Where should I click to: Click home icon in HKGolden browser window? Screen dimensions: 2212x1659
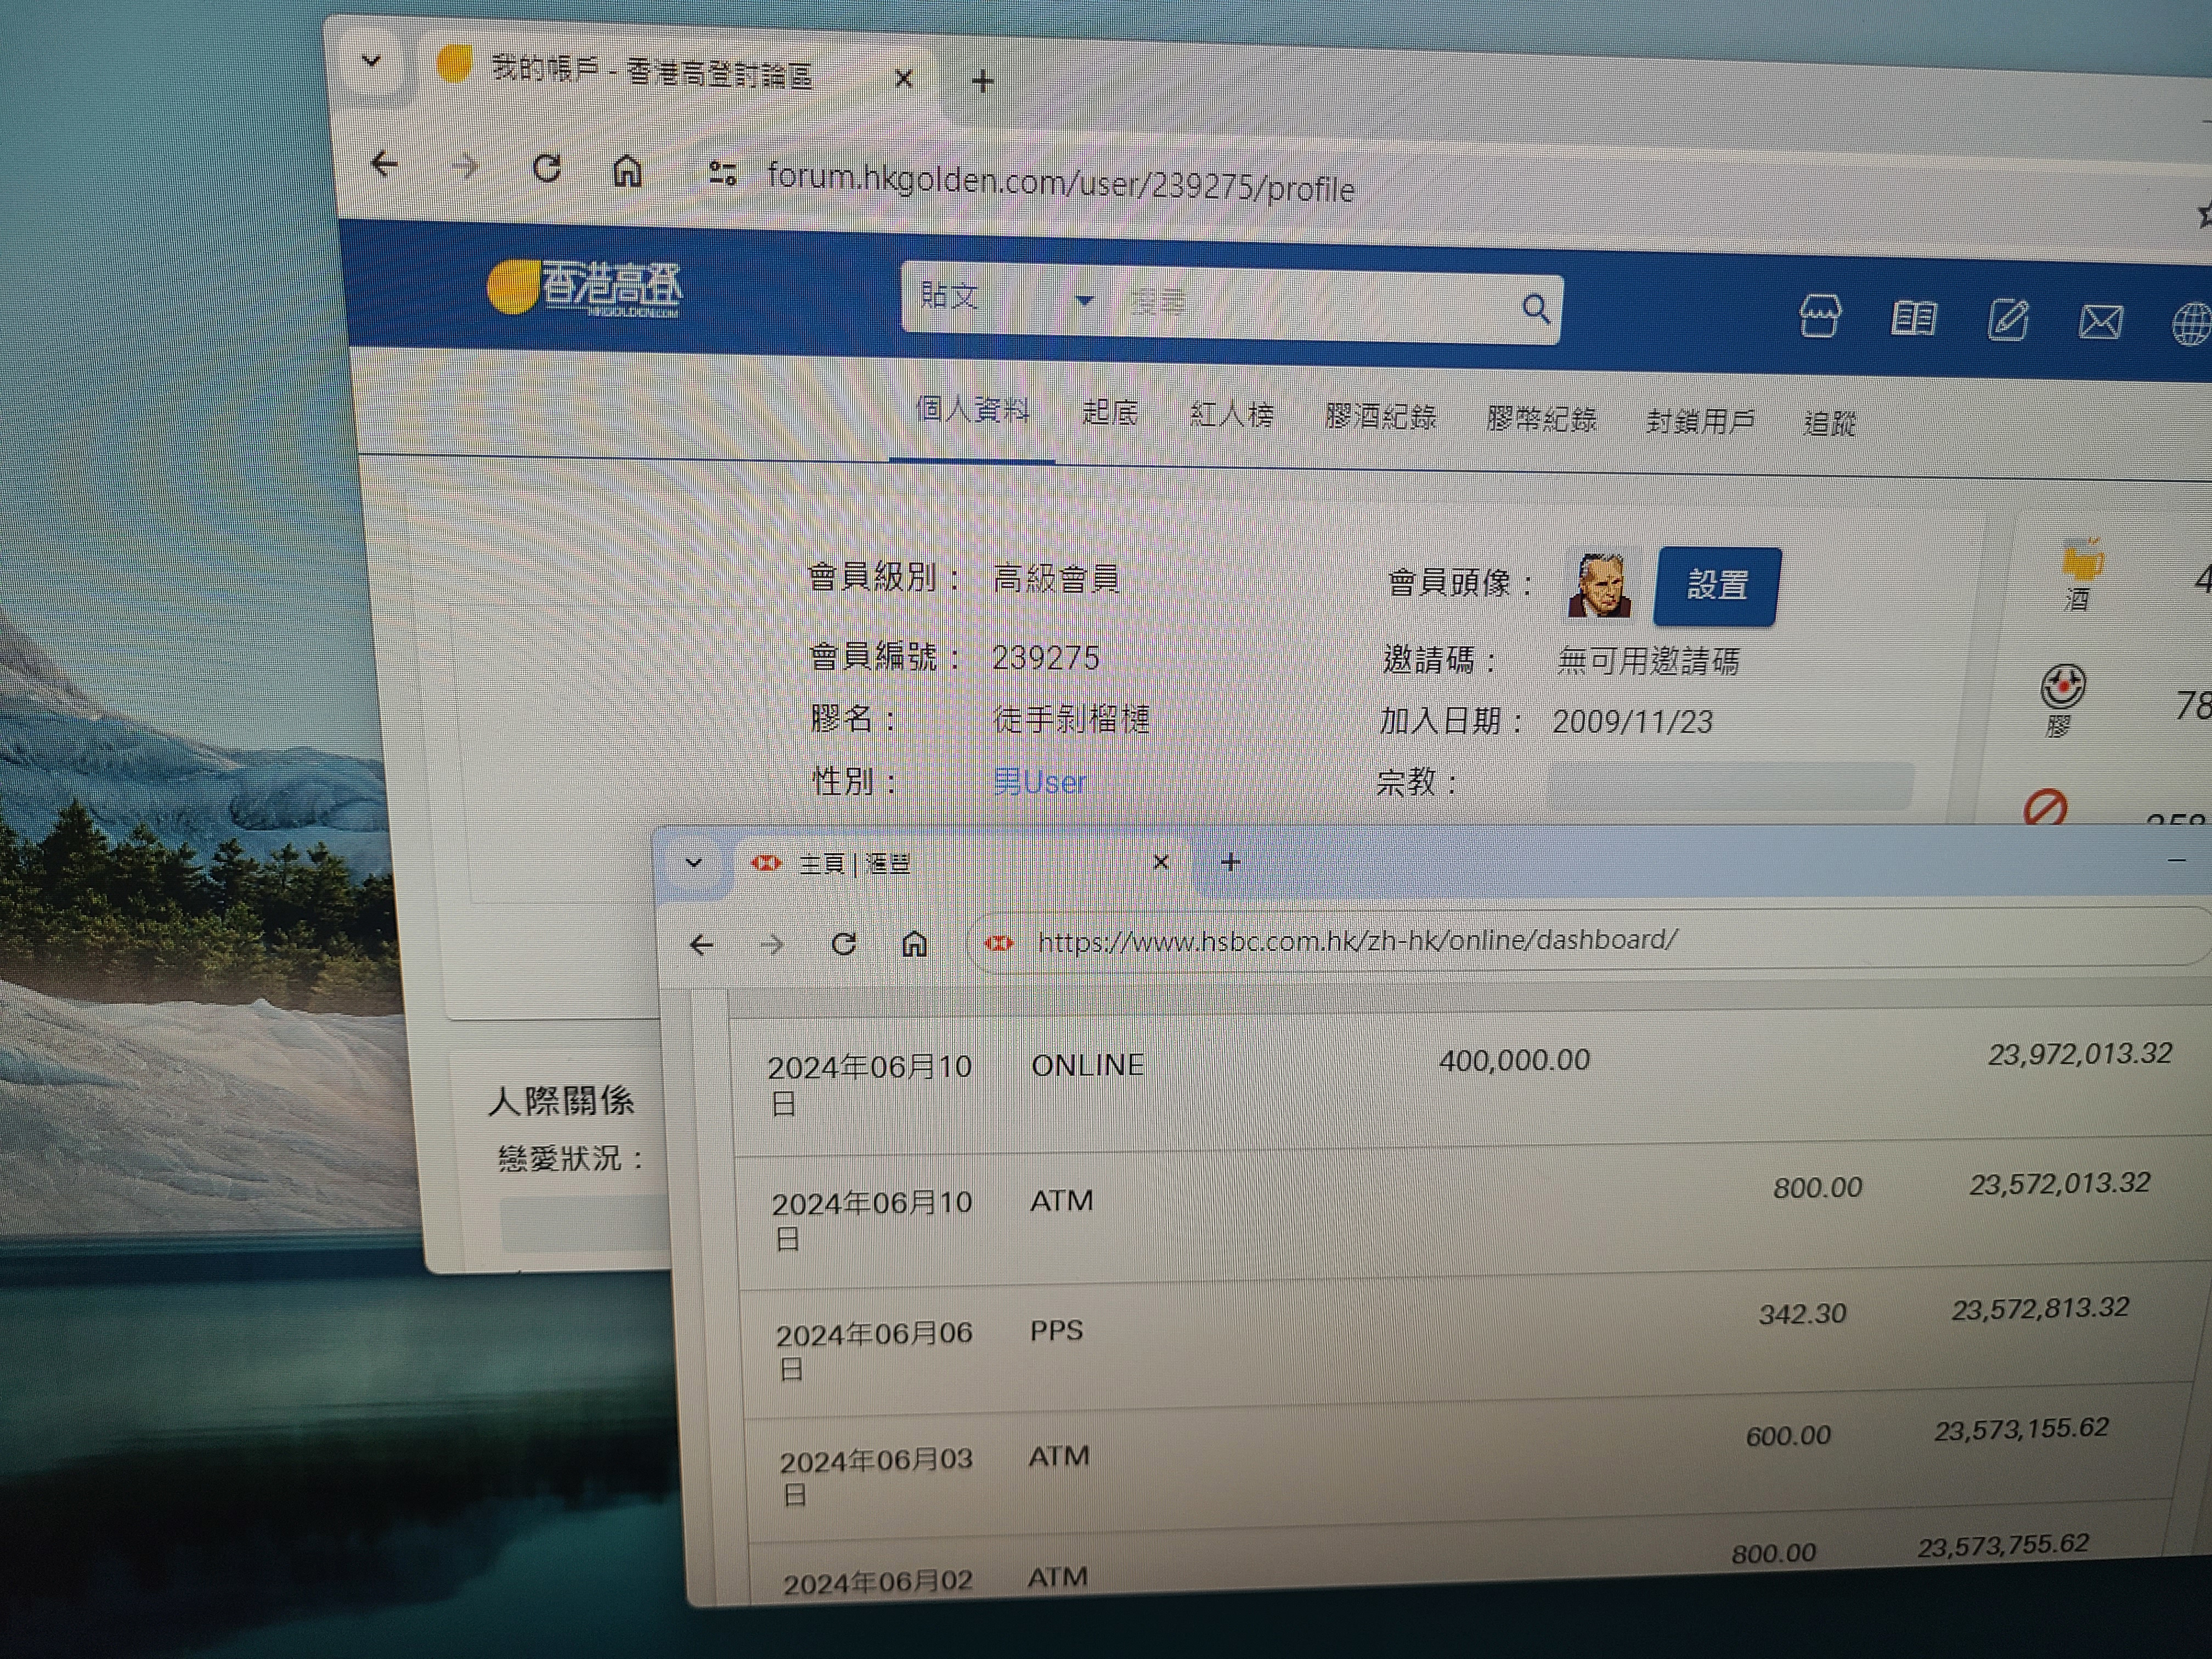[x=627, y=171]
